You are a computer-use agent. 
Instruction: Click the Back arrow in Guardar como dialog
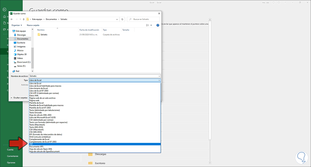pos(12,19)
